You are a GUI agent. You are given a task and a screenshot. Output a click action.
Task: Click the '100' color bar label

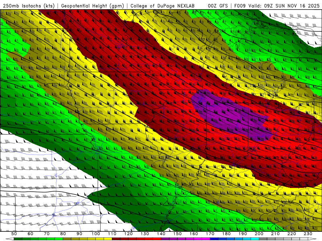pos(96,234)
